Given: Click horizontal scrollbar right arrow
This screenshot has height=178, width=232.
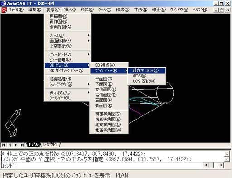Looking at the screenshot, I should (x=221, y=165).
